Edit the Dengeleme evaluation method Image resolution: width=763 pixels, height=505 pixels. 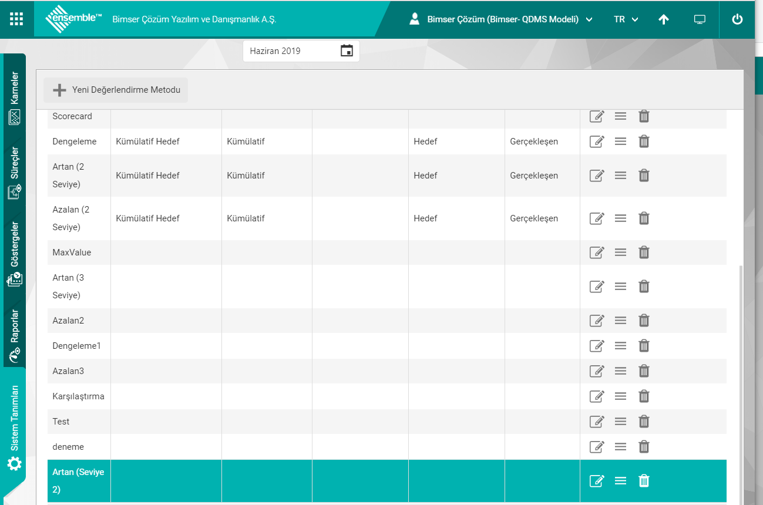click(596, 142)
